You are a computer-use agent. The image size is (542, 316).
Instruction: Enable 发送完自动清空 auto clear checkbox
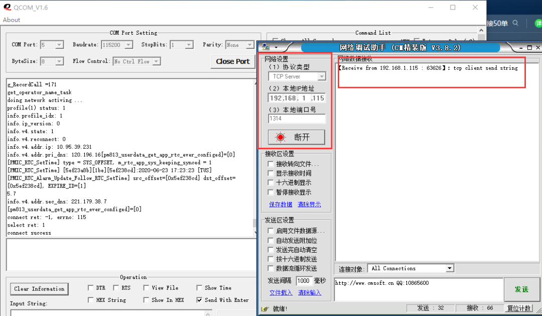coord(270,250)
